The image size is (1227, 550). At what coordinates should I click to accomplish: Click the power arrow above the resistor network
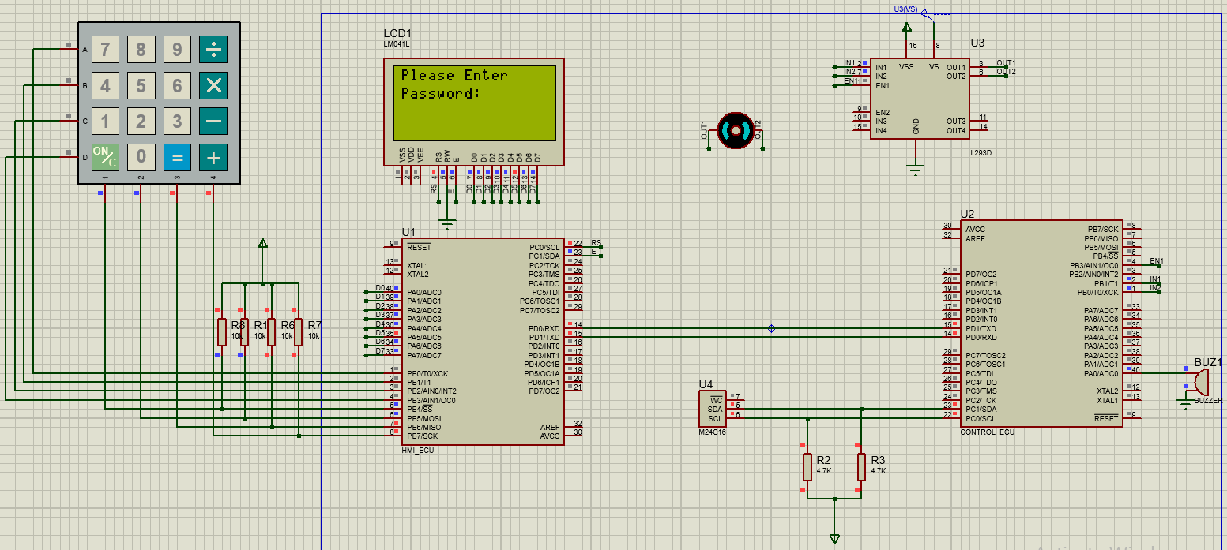pos(262,245)
